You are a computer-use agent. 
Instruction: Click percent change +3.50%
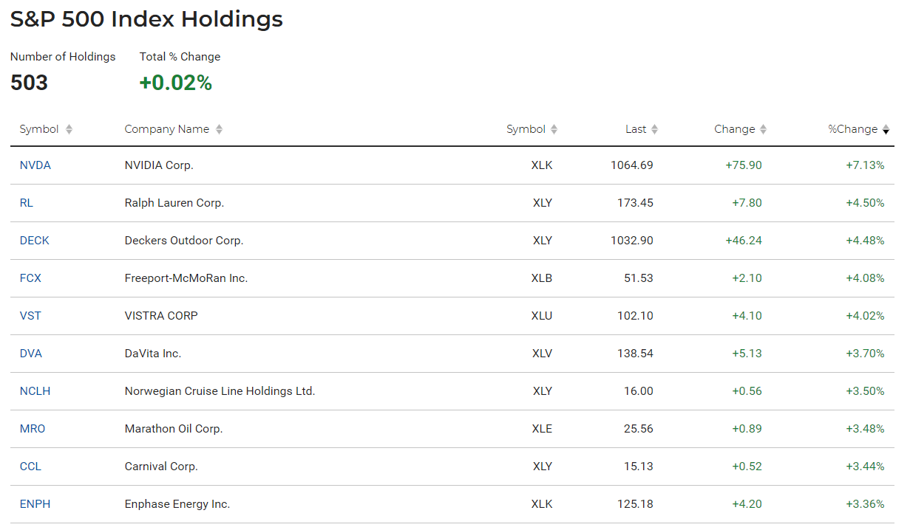[x=865, y=391]
